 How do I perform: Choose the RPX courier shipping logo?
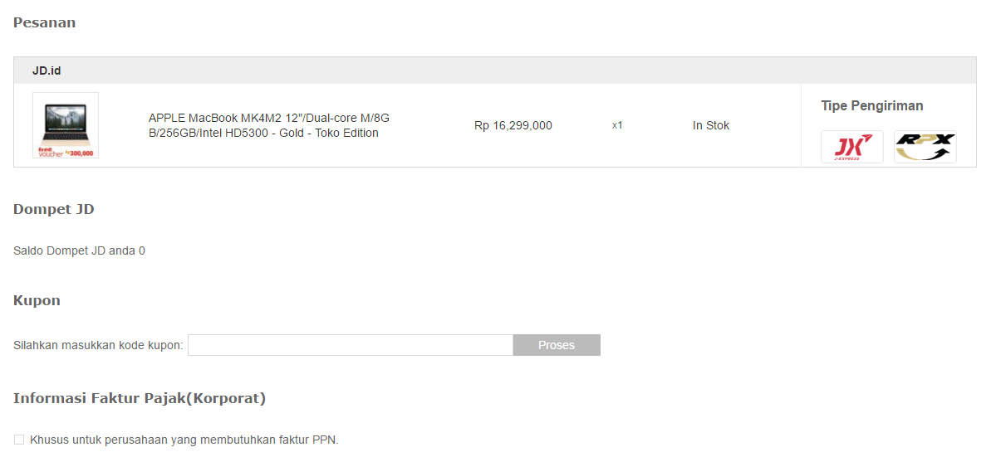coord(925,147)
